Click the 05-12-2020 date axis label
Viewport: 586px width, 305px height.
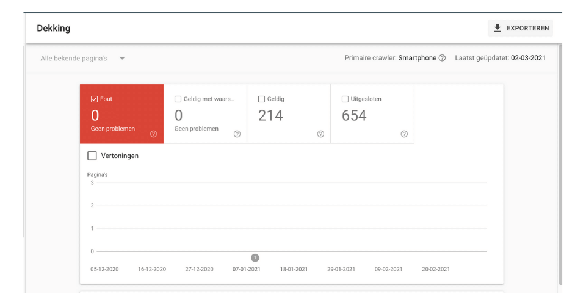[x=104, y=269]
